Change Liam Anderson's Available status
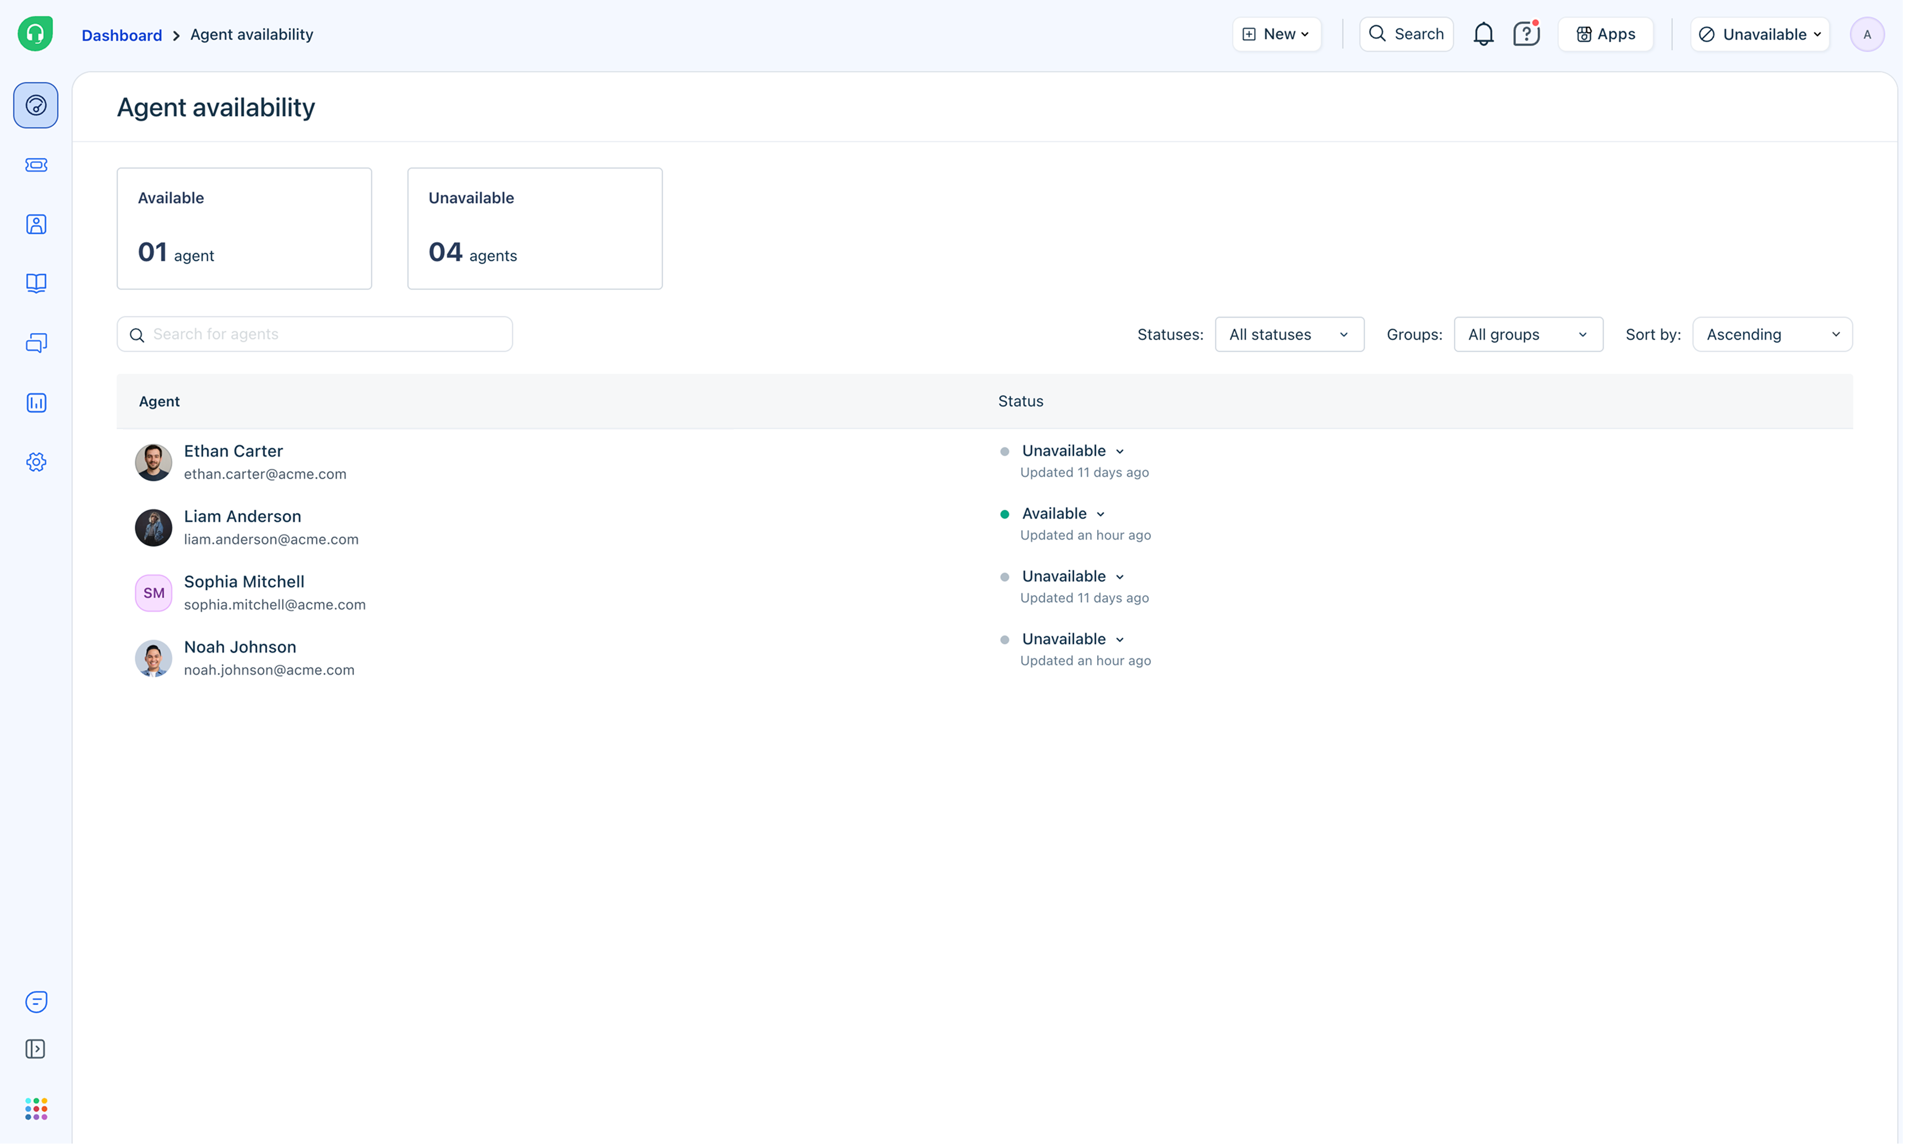Screen dimensions: 1905x1148 (x=1063, y=514)
